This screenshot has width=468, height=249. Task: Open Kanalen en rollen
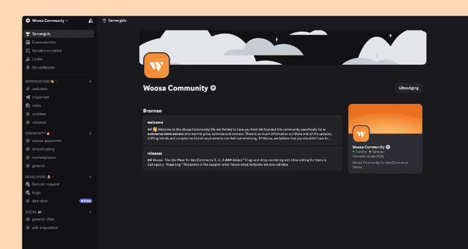pos(59,50)
